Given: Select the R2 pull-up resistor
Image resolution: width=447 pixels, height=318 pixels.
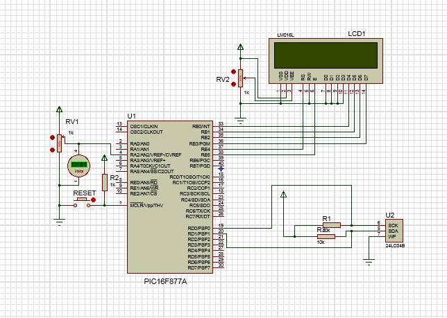Looking at the screenshot, I should coord(105,182).
